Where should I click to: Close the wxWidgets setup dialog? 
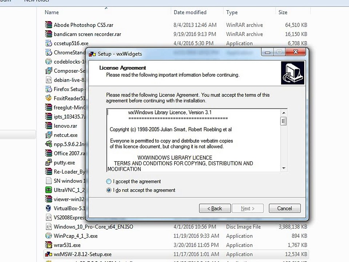[x=296, y=52]
